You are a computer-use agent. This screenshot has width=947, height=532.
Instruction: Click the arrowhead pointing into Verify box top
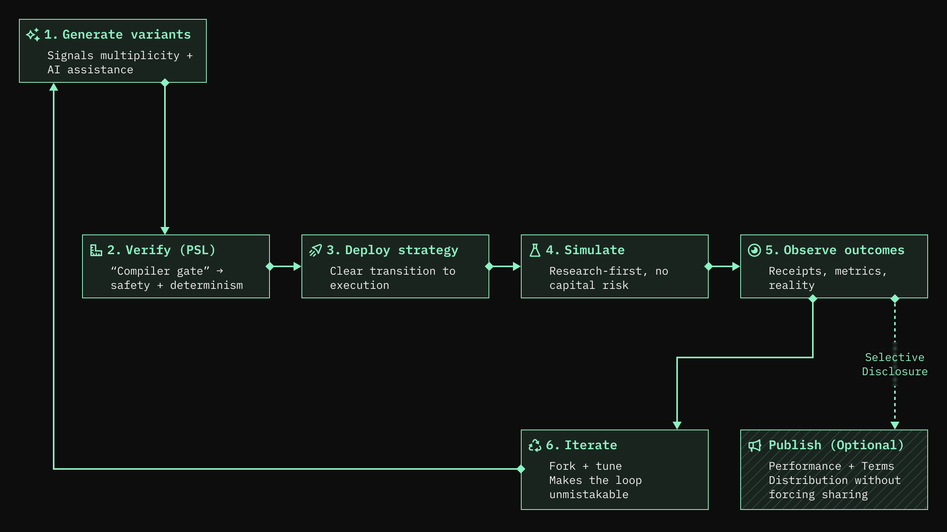[x=165, y=231]
